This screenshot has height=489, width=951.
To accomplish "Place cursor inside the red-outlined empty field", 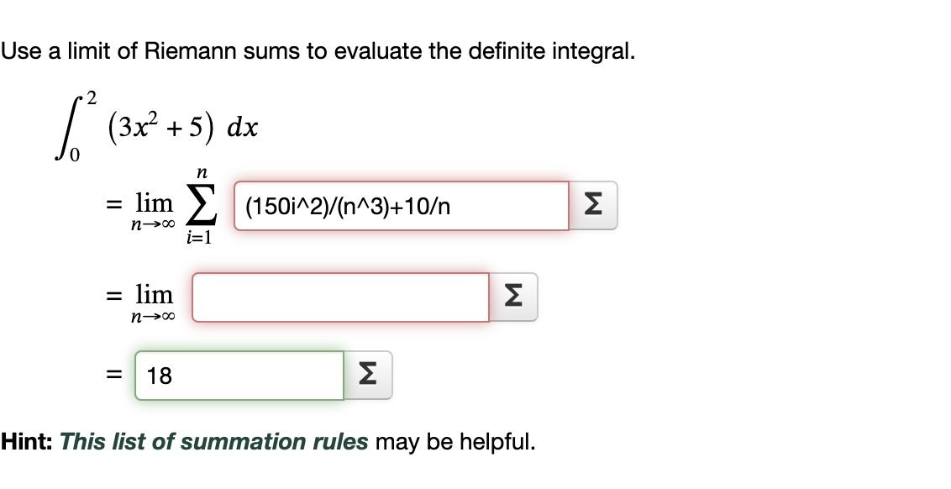I will point(340,296).
